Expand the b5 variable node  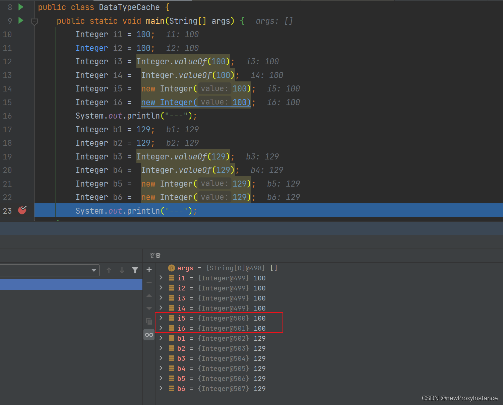point(161,378)
